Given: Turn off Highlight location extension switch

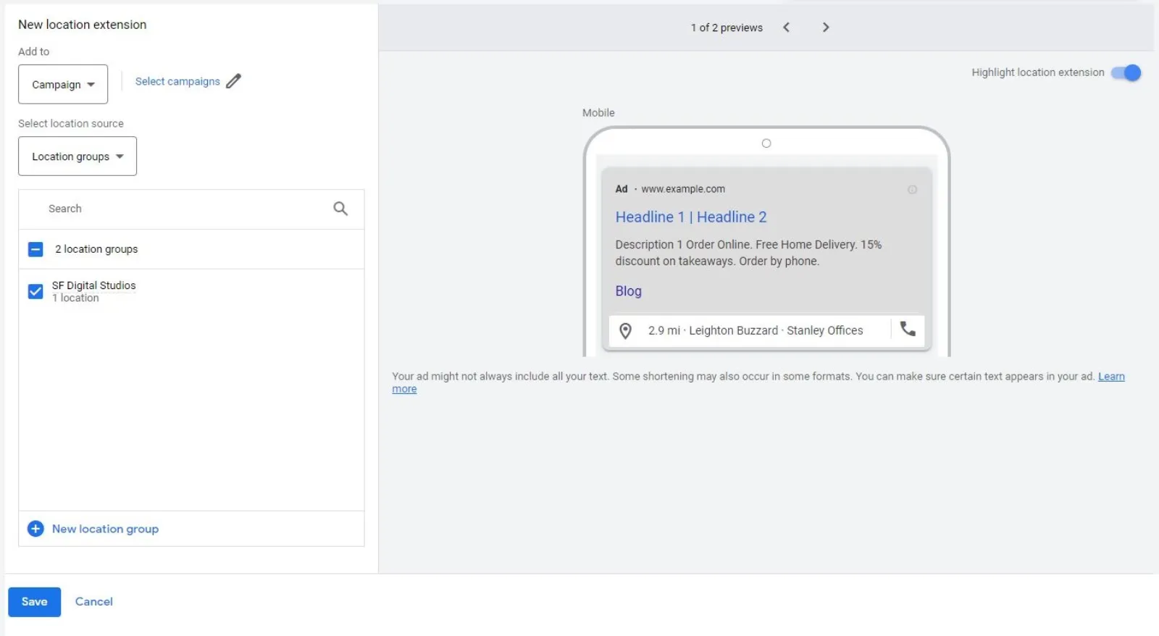Looking at the screenshot, I should point(1126,72).
